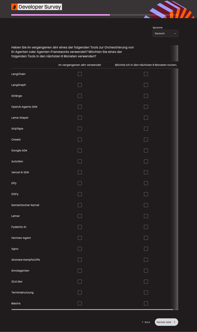
Task: Tick Mastra for next 6 months
Action: pyautogui.click(x=146, y=303)
